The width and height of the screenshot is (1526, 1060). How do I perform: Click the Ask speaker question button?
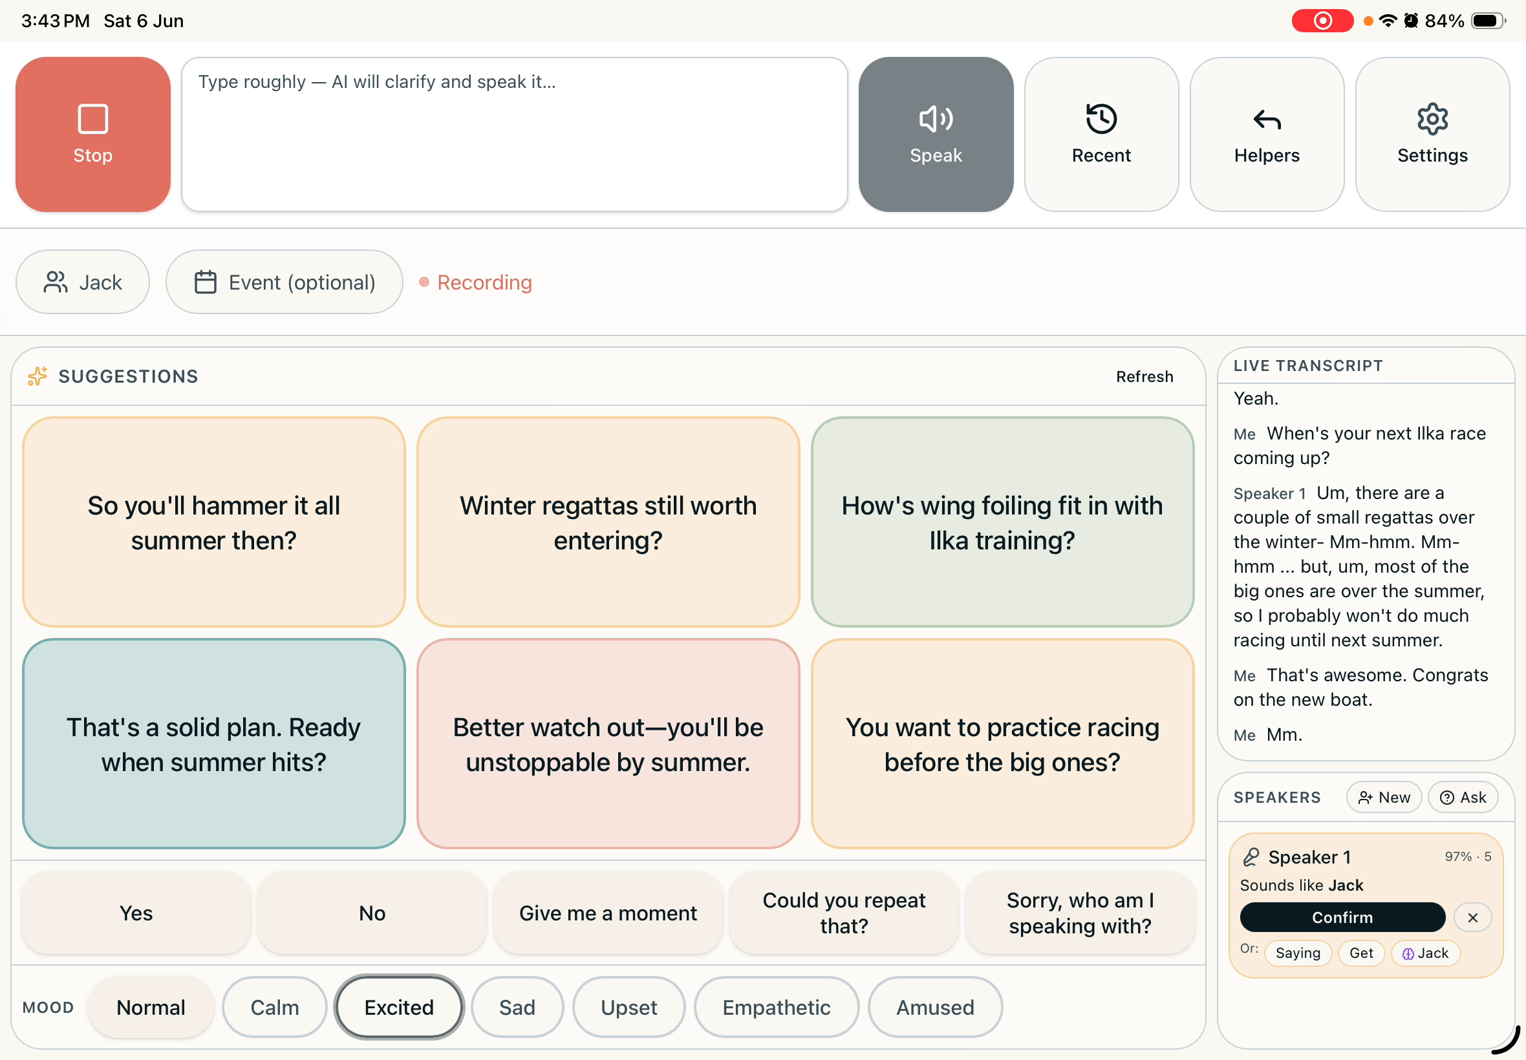coord(1463,797)
